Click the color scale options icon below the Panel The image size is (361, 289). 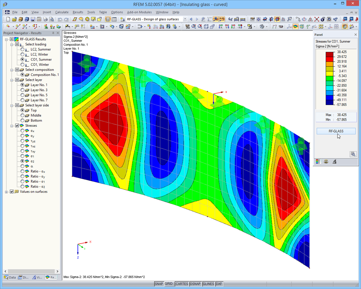tap(318, 161)
